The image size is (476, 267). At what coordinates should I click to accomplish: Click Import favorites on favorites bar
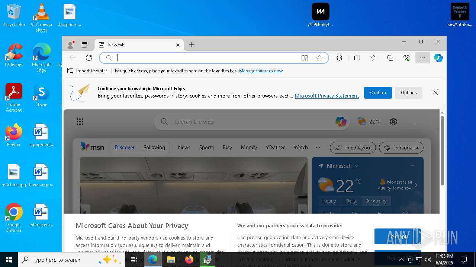coord(87,71)
